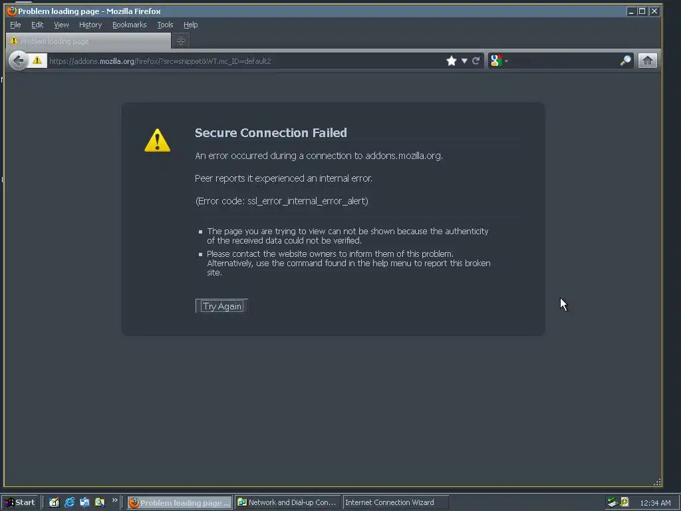Open a new tab with the plus button
Viewport: 681px width, 511px height.
coord(181,41)
